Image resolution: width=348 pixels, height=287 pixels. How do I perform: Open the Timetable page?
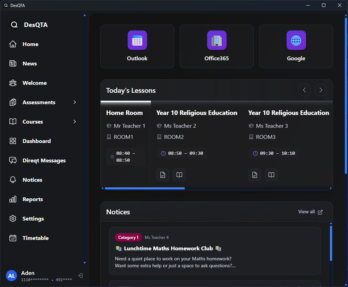point(42,238)
